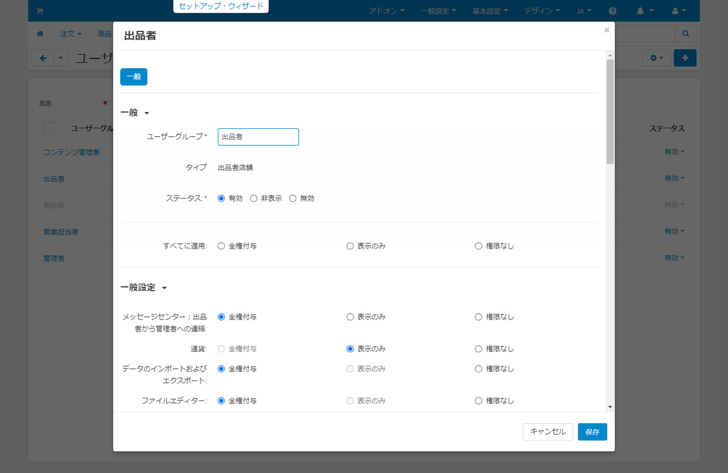Viewport: 728px width, 473px height.
Task: Open the help question mark icon
Action: point(613,11)
